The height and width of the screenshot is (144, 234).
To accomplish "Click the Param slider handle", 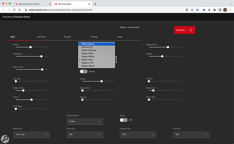I will (162, 56).
